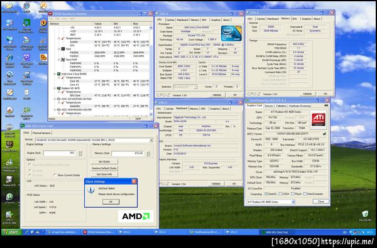
Task: Toggle the PhysX checkbox in GPU-Z
Action: [293, 194]
